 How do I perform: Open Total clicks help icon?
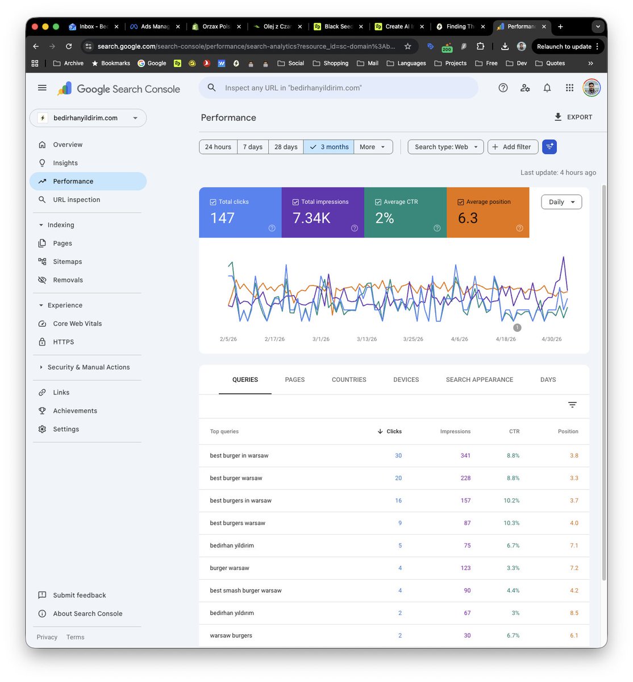pos(272,228)
